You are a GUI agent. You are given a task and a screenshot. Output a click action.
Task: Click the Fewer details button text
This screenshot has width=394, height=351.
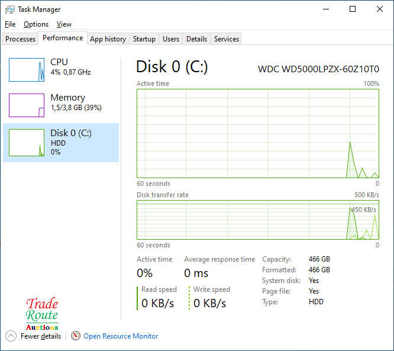tap(41, 336)
